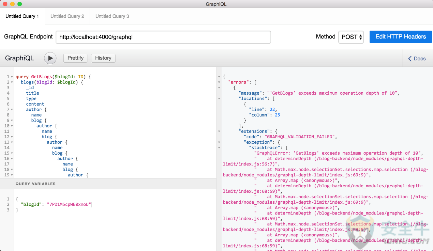Screen dimensions: 433x251
Task: Fold the blog block at line 9
Action: (x=12, y=121)
